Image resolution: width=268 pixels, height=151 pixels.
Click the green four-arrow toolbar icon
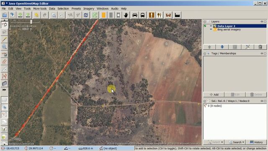point(95,15)
